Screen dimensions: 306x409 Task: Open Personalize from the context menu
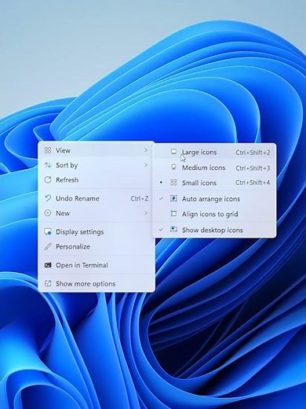[97, 246]
